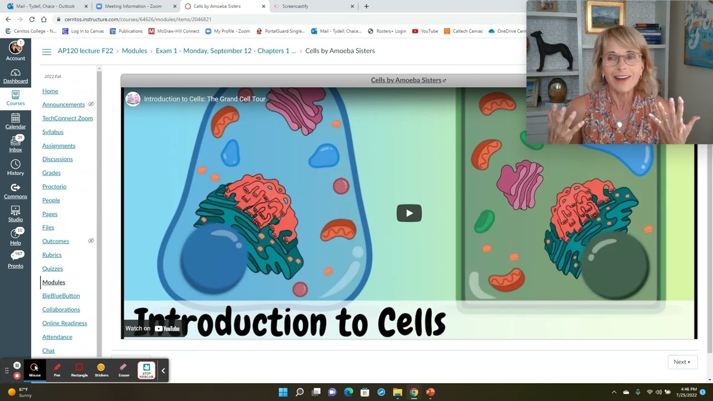Open a new browser tab
Image resolution: width=713 pixels, height=401 pixels.
coord(366,6)
